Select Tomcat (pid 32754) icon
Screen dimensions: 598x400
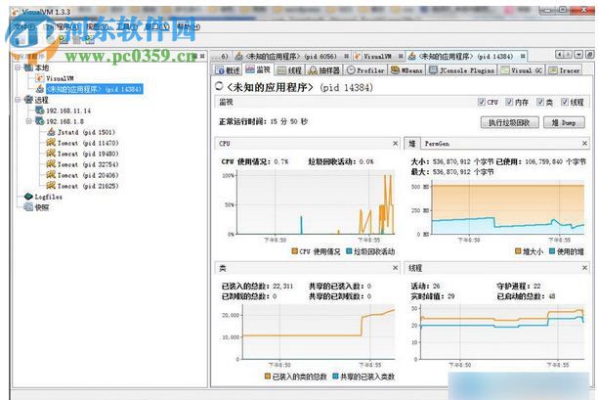pyautogui.click(x=51, y=164)
